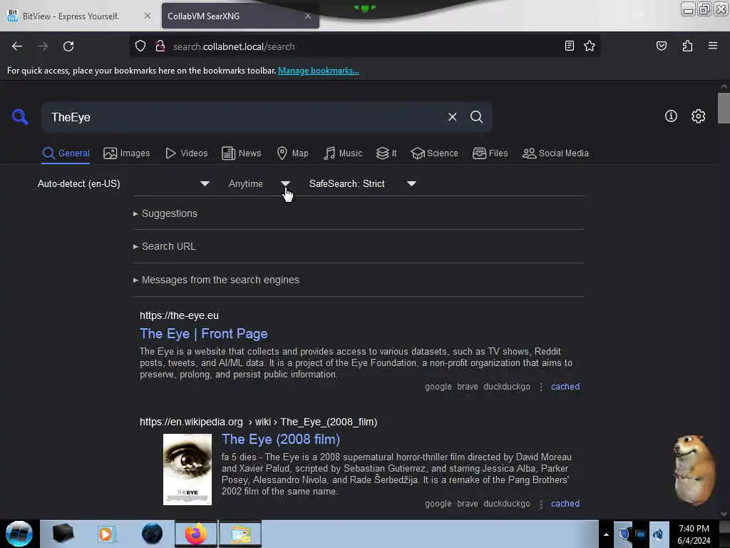730x548 pixels.
Task: Submit search with magnifier button
Action: [476, 117]
